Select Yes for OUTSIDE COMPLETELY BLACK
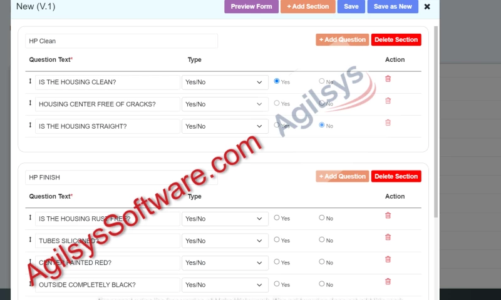The image size is (501, 300). [x=277, y=284]
